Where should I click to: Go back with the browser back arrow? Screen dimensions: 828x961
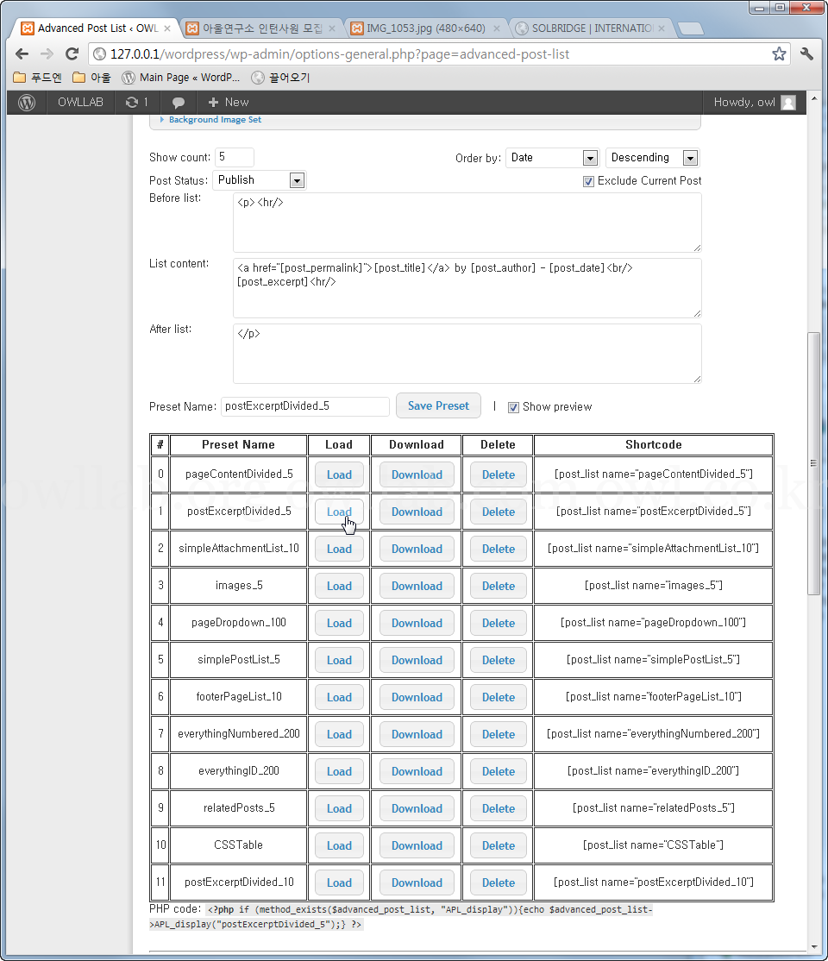(x=22, y=54)
